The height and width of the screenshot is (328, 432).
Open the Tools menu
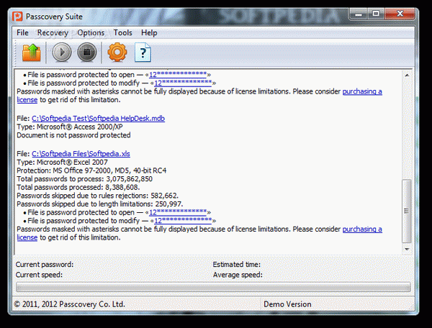click(123, 33)
